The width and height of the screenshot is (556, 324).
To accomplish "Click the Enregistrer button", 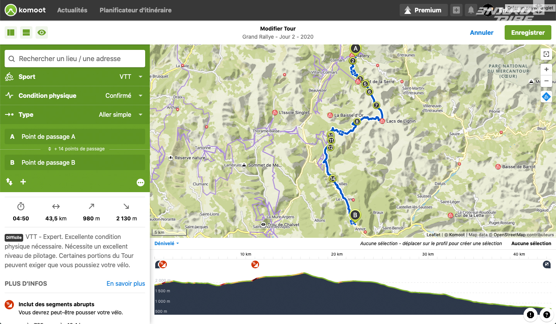I will pos(527,32).
